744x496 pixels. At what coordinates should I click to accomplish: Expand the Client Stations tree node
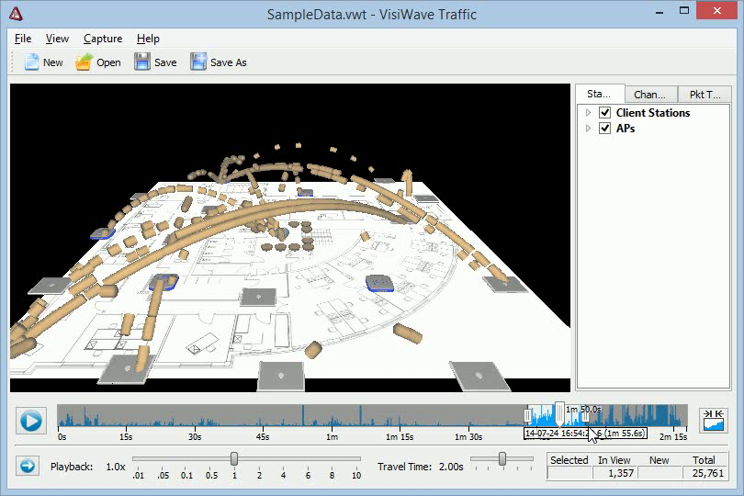point(589,112)
